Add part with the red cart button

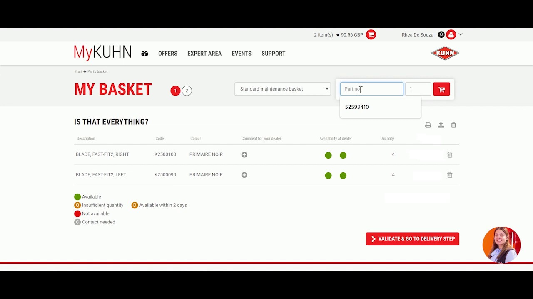tap(441, 89)
